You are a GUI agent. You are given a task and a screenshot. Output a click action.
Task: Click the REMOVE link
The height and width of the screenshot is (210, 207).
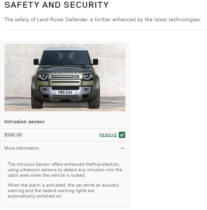coord(108,135)
